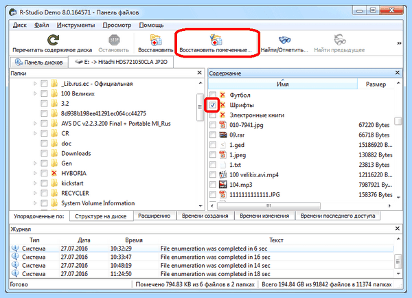The image size is (412, 298).
Task: Click the Восстановить помеченные toolbar icon
Action: 216,41
